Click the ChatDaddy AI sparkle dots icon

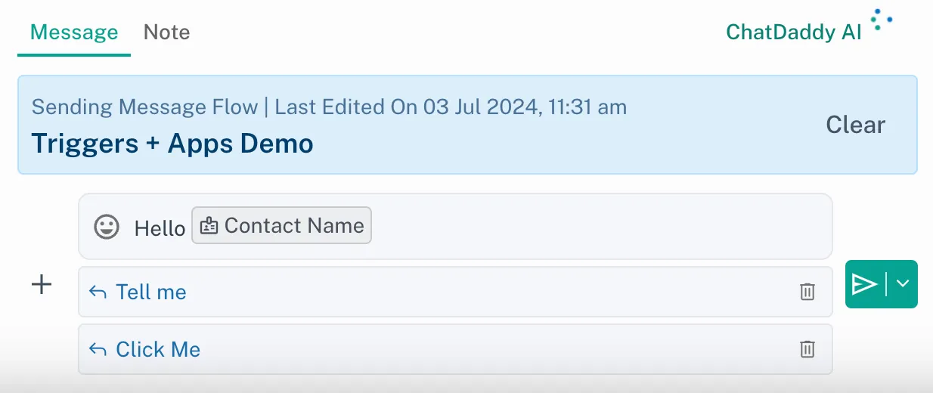click(882, 20)
